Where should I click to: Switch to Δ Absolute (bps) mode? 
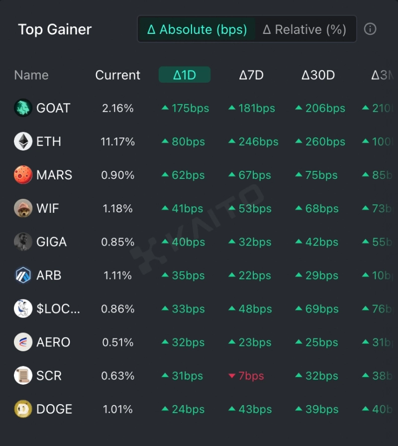click(197, 29)
